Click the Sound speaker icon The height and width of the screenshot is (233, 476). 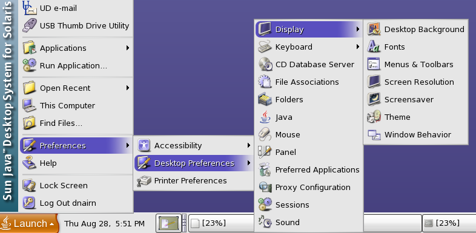(265, 222)
